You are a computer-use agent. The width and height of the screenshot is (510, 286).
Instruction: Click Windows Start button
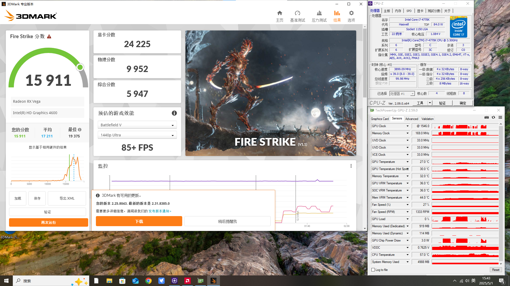6,281
